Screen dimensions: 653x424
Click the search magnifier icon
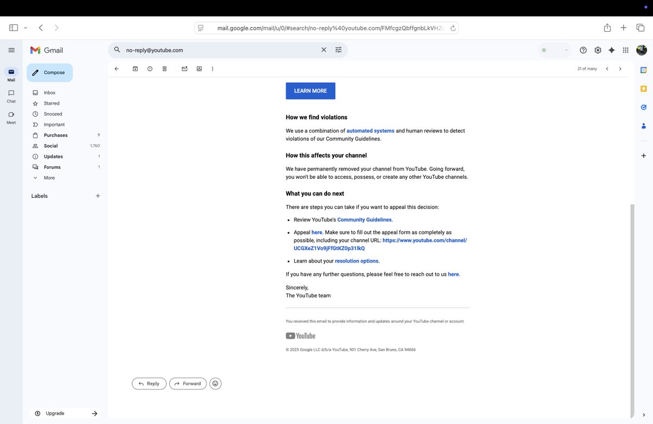pos(117,50)
